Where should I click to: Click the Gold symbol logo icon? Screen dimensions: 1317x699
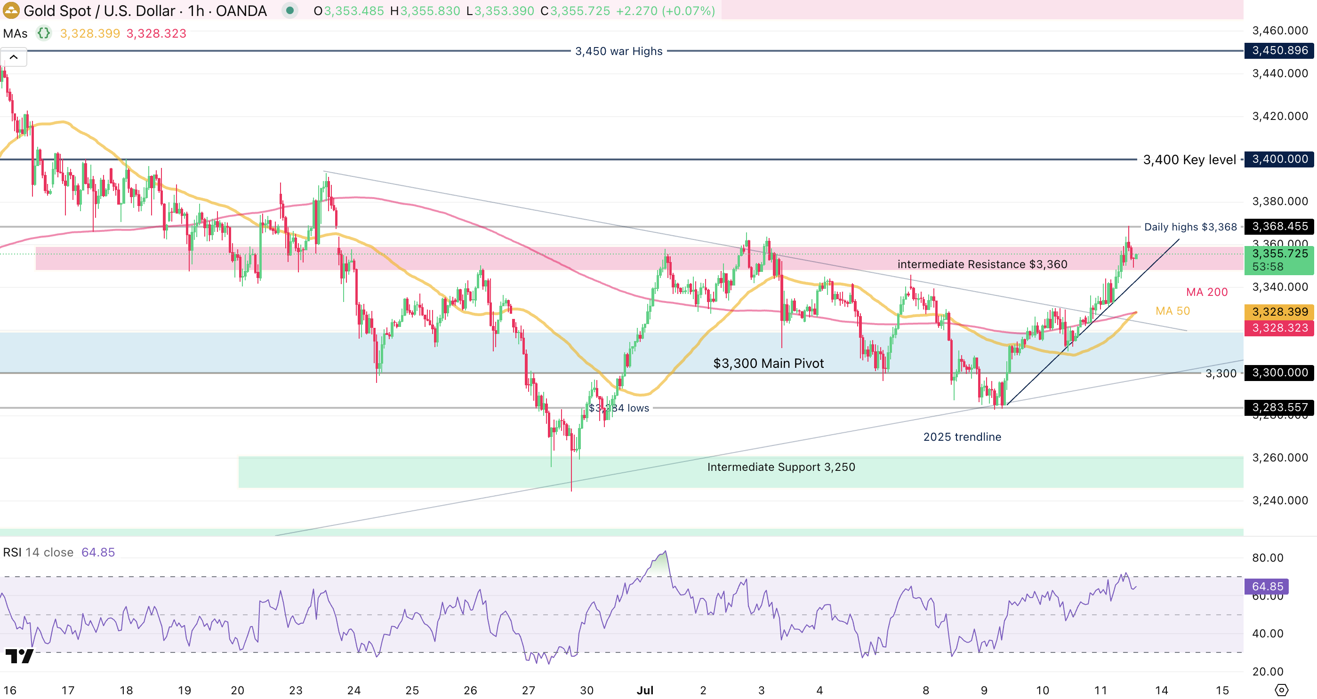[x=11, y=10]
